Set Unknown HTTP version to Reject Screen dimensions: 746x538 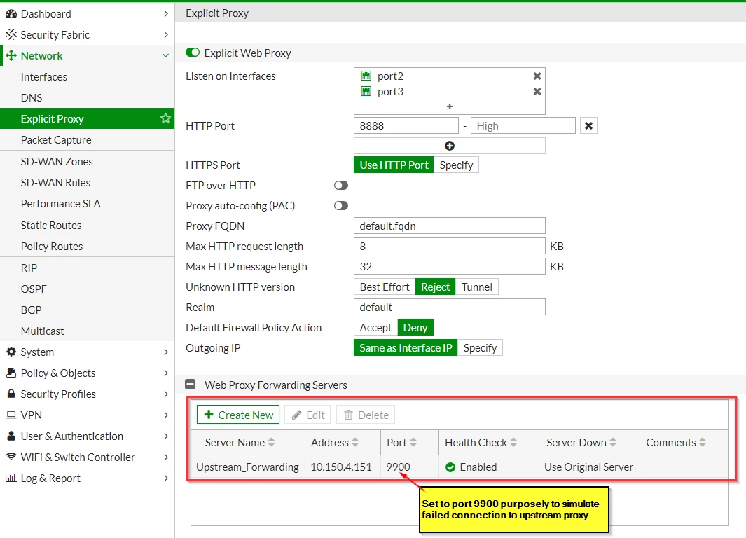(435, 287)
